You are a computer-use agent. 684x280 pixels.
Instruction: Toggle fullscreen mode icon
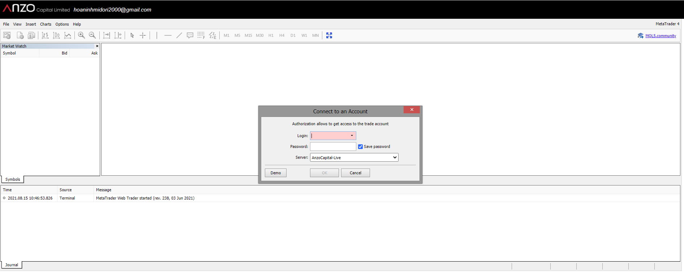[329, 35]
